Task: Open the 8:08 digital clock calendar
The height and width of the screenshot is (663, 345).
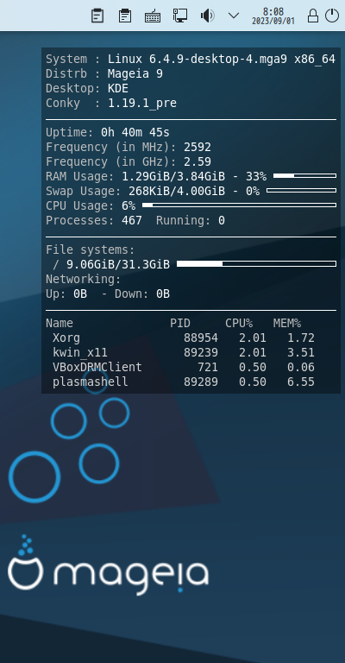Action: point(273,16)
